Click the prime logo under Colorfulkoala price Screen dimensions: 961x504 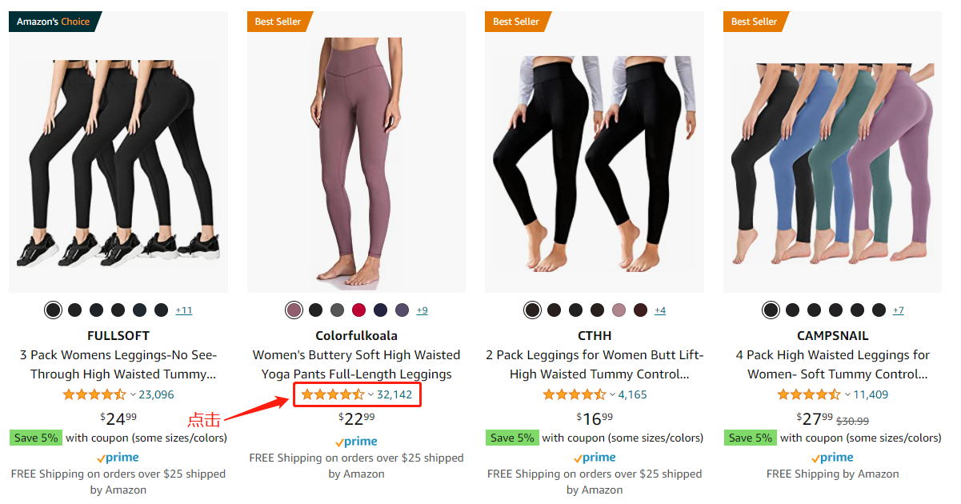(x=356, y=442)
